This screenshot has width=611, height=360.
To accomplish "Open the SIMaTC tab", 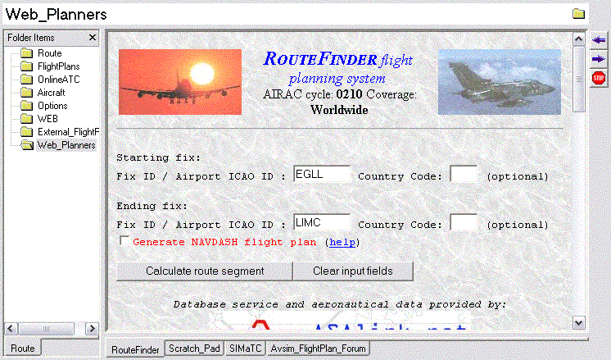I will (x=245, y=348).
